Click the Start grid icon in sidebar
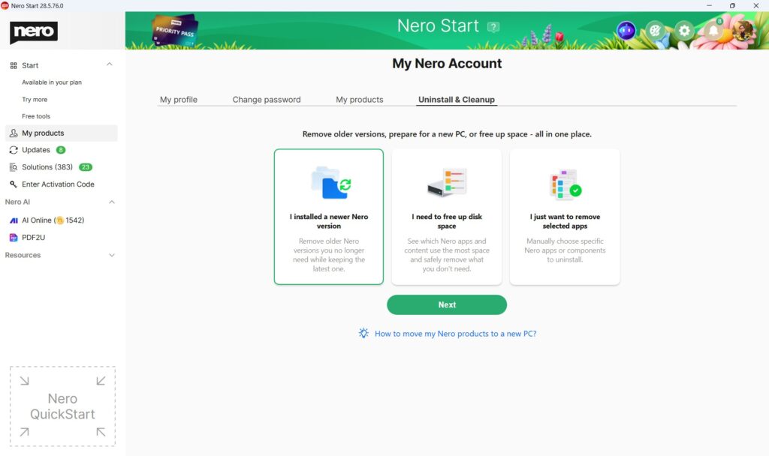 pyautogui.click(x=14, y=66)
